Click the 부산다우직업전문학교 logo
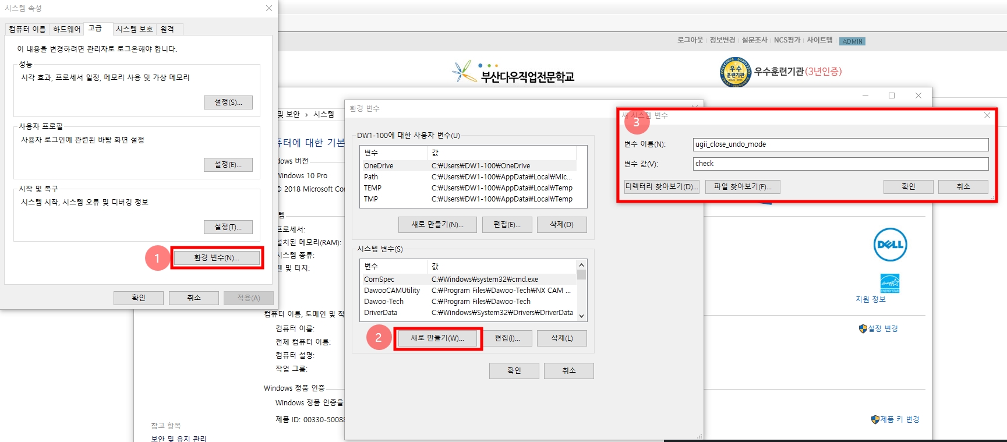 [x=514, y=73]
